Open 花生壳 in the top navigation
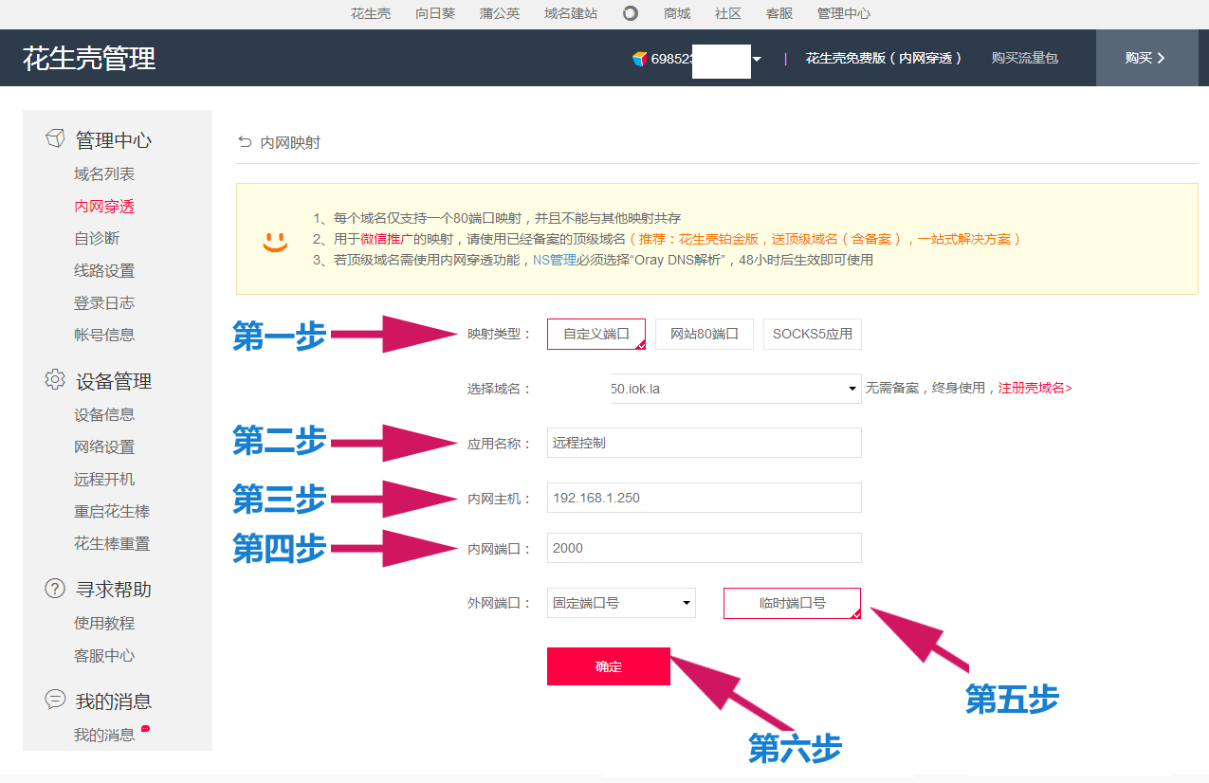 click(371, 13)
